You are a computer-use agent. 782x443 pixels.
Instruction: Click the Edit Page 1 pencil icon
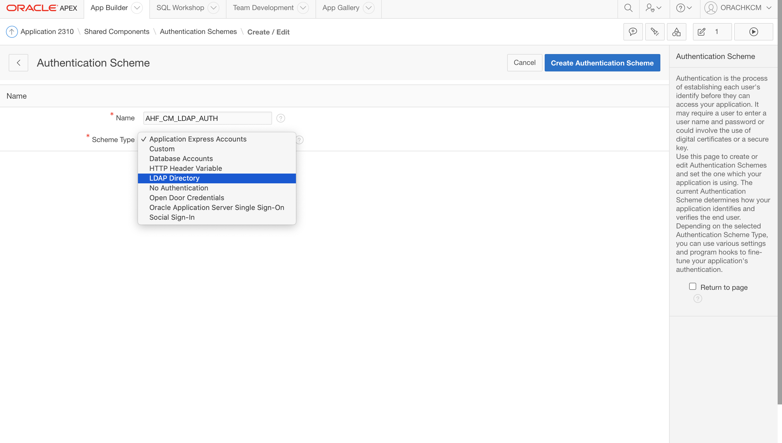[702, 32]
